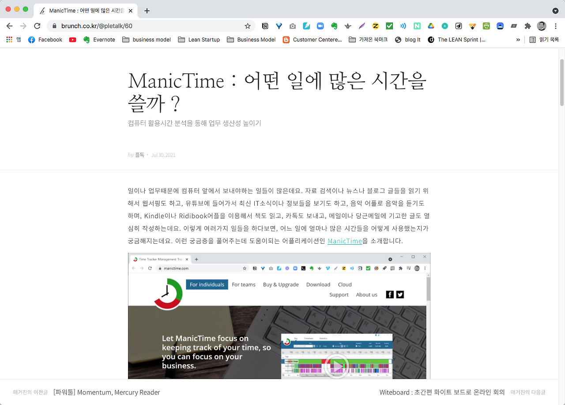Image resolution: width=565 pixels, height=405 pixels.
Task: Open the YouTube bookmark
Action: tap(73, 40)
